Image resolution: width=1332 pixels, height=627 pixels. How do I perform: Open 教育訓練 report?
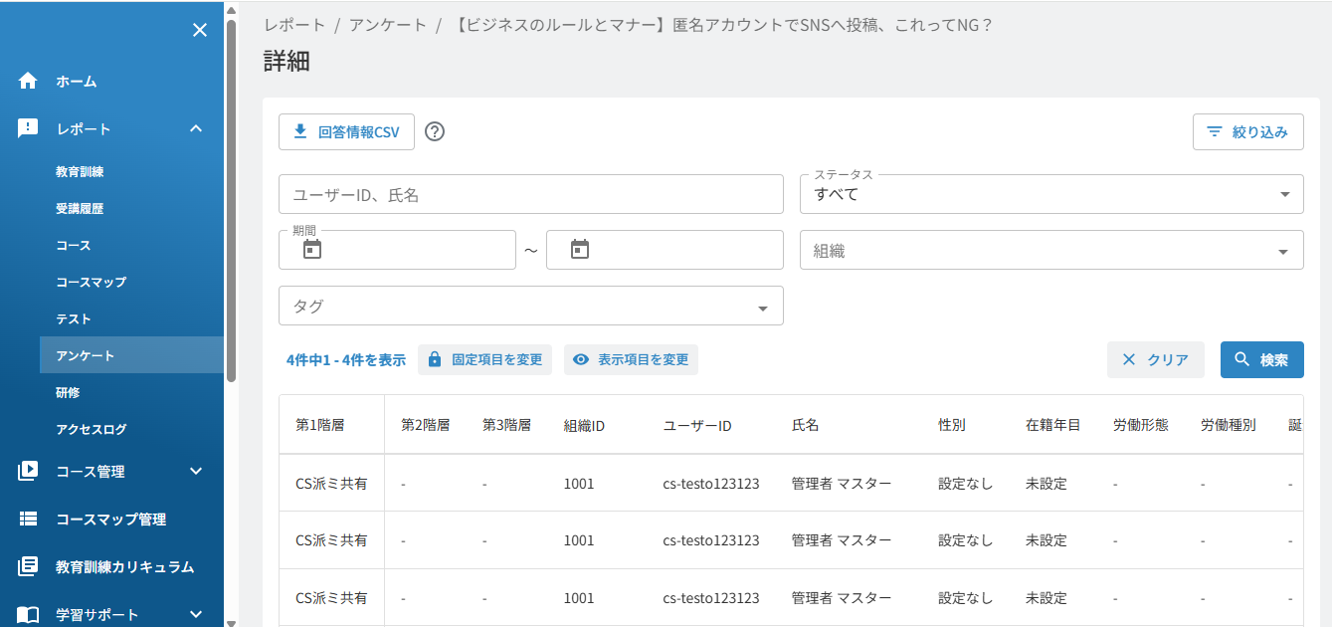click(80, 171)
